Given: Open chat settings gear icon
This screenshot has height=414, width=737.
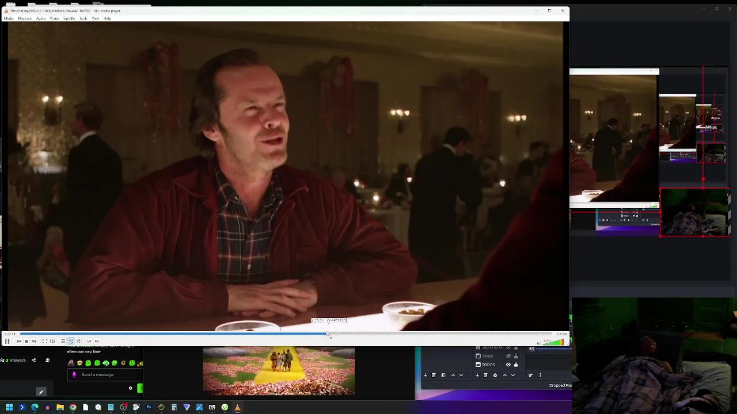Looking at the screenshot, I should click(130, 388).
